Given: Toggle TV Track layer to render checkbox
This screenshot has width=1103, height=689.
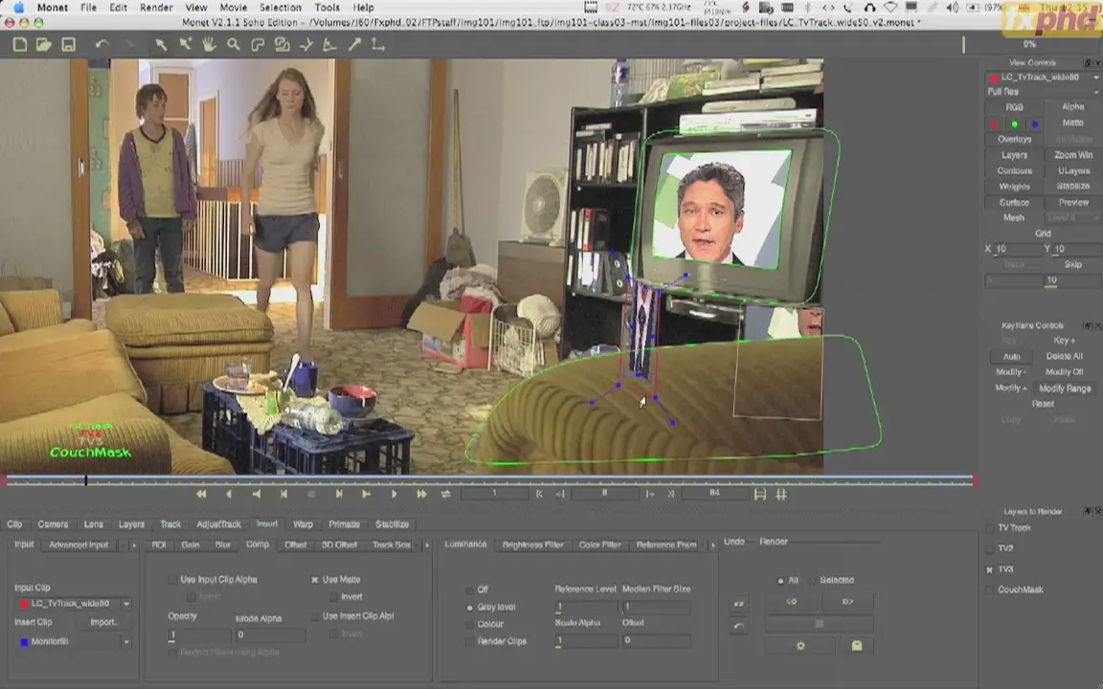Looking at the screenshot, I should [990, 528].
